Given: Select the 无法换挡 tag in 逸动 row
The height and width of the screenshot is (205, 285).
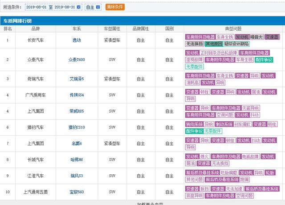Looking at the screenshot, I should 195,44.
